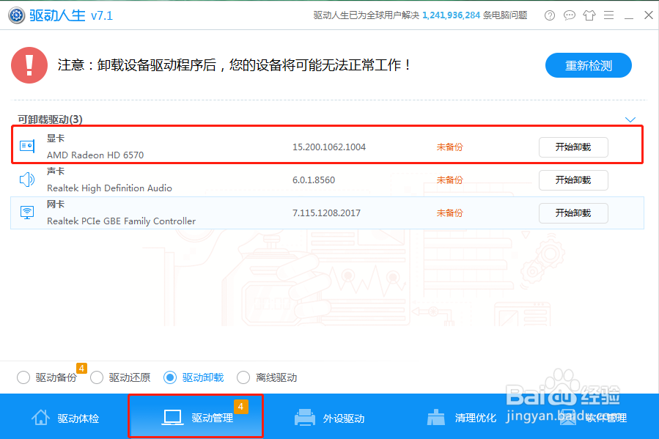The width and height of the screenshot is (659, 439).
Task: Open help via the question mark icon
Action: tap(549, 15)
